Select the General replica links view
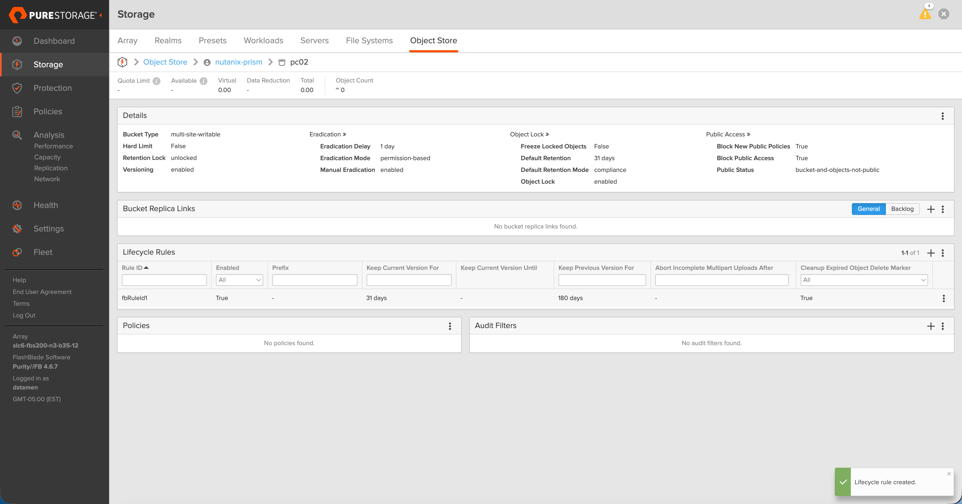Image resolution: width=962 pixels, height=504 pixels. (868, 209)
